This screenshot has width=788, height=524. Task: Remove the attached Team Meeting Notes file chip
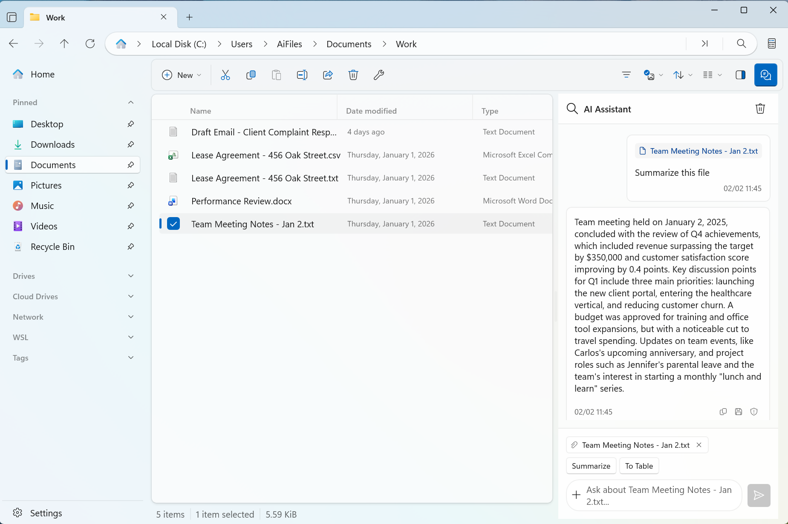699,445
